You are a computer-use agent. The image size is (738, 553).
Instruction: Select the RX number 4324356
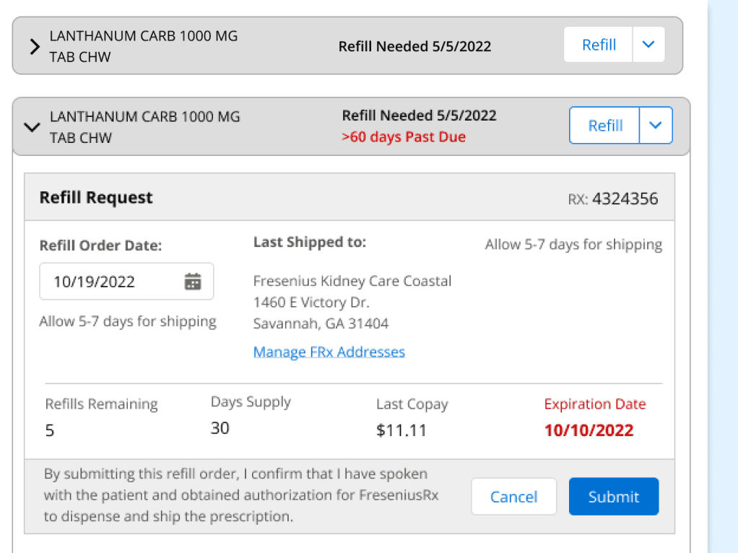(625, 199)
